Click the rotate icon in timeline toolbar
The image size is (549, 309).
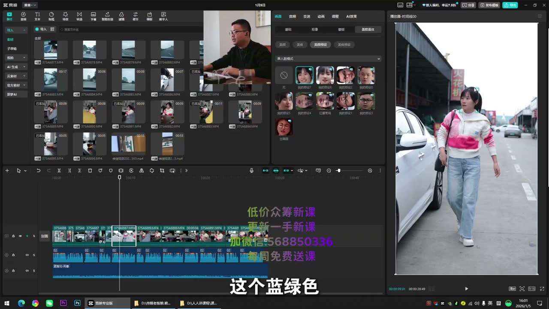coord(152,170)
